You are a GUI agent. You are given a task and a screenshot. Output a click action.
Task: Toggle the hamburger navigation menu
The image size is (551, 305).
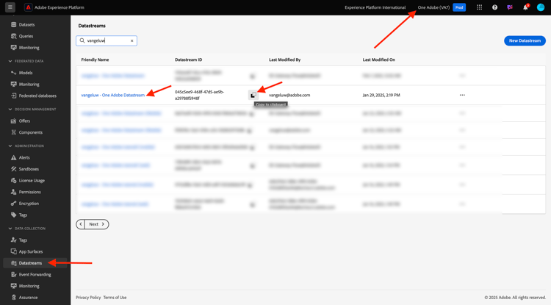pos(10,7)
